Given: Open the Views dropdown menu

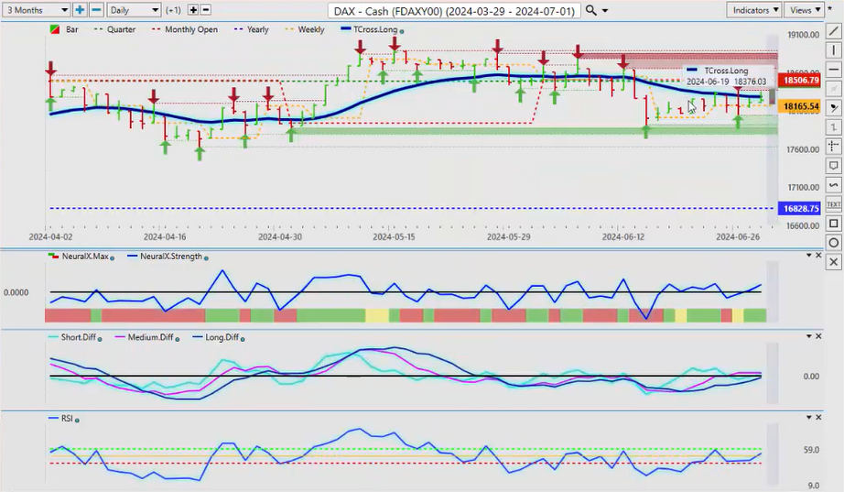Looking at the screenshot, I should tap(804, 10).
